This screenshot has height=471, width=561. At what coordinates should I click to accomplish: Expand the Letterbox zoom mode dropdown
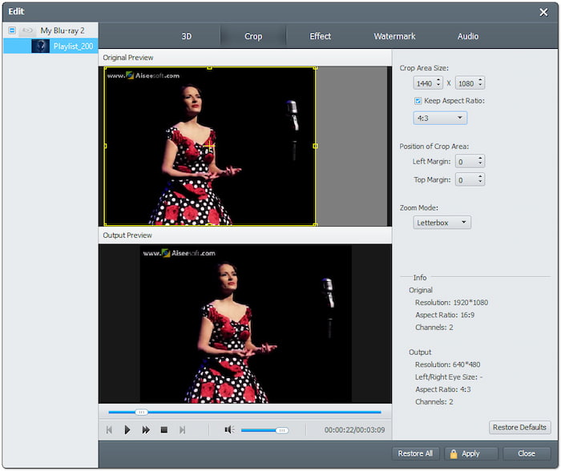[x=442, y=223]
